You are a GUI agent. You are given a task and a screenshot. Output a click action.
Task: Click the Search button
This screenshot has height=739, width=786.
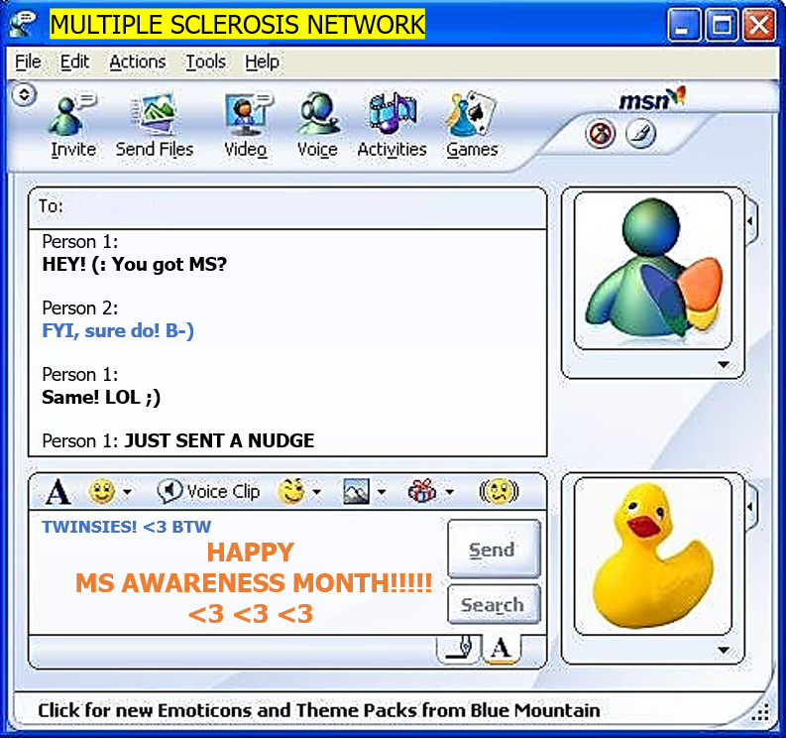[x=494, y=604]
